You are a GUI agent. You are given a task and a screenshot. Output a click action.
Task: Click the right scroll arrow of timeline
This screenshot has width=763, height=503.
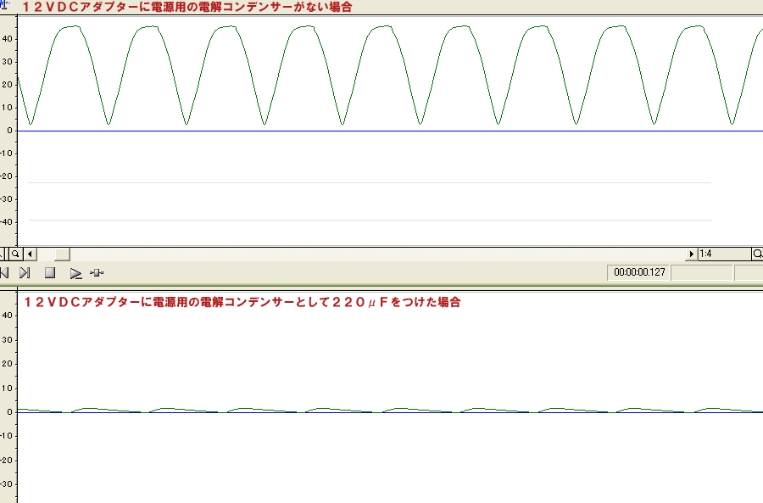(x=690, y=254)
